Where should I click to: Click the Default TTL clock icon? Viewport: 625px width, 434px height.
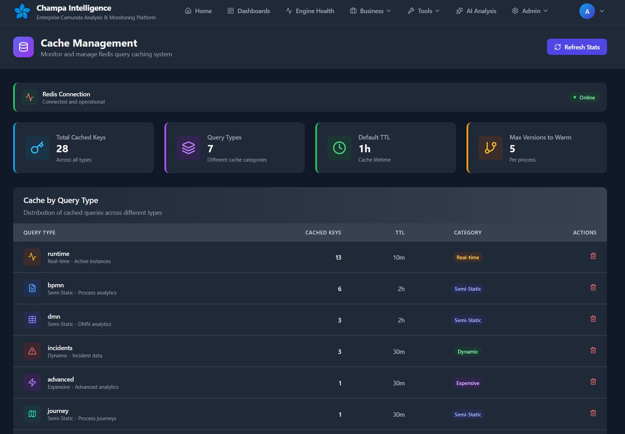tap(339, 148)
